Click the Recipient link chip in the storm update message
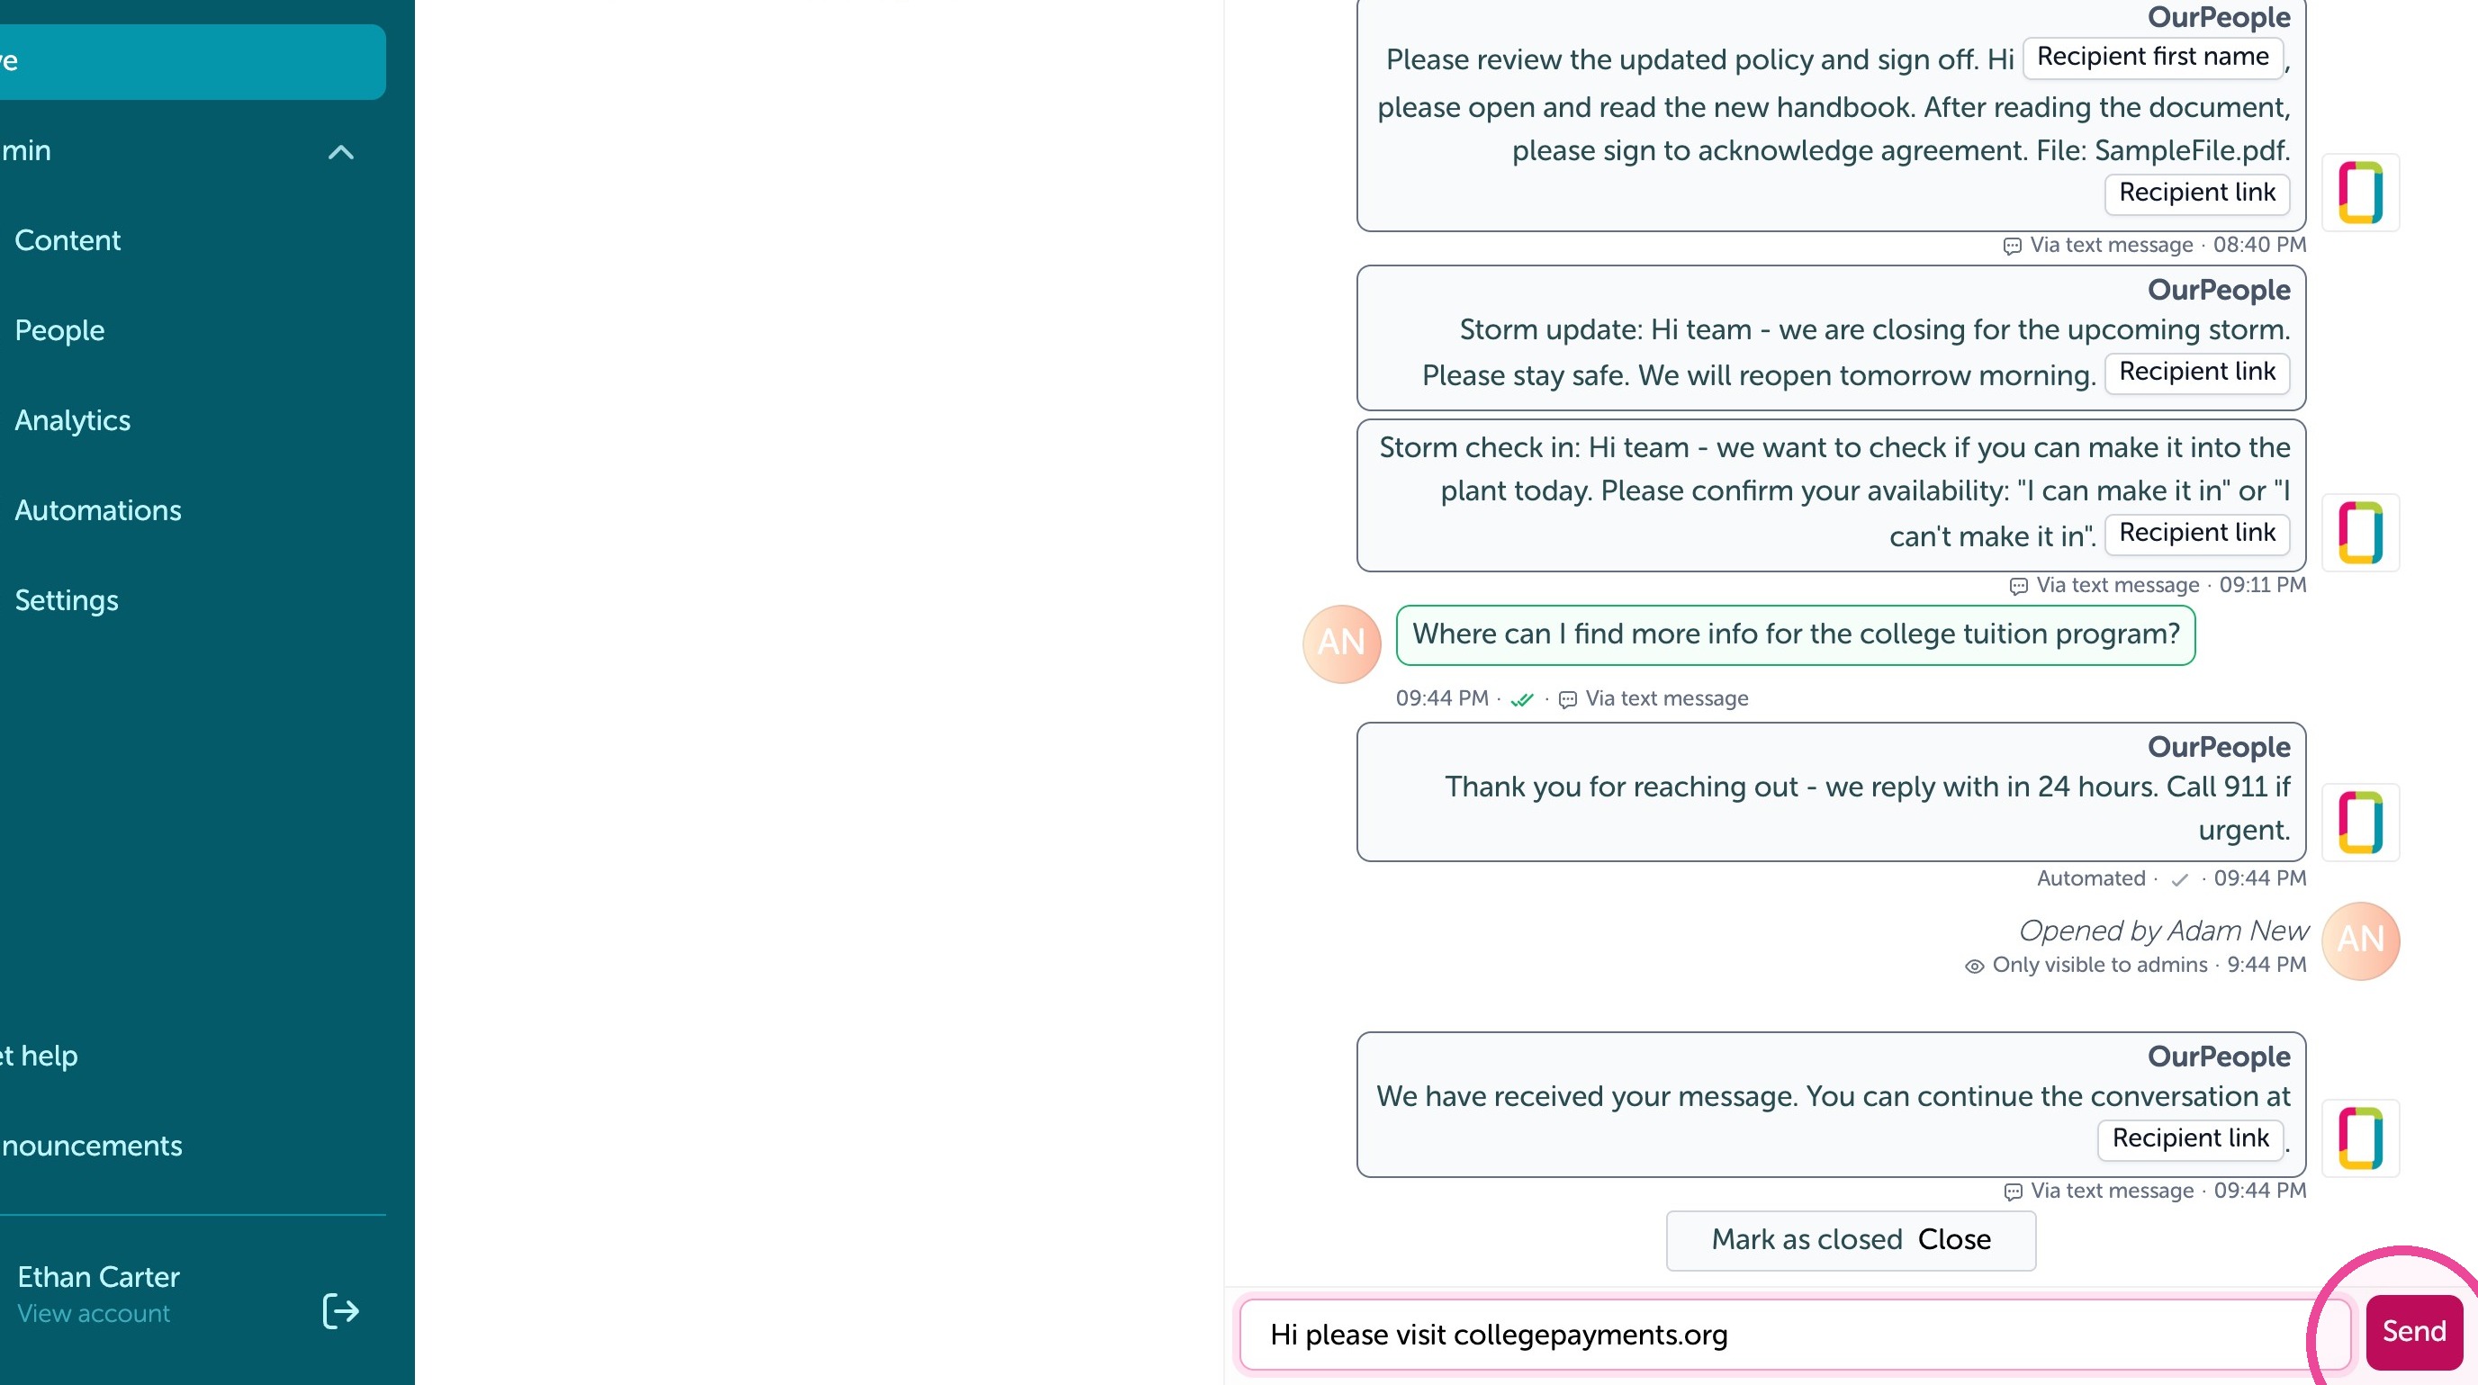The image size is (2478, 1385). coord(2197,373)
